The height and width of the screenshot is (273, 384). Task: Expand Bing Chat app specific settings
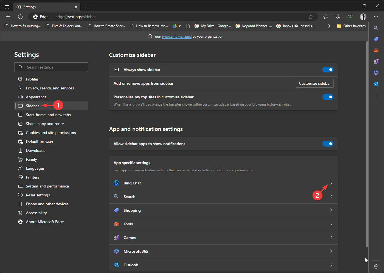click(331, 183)
